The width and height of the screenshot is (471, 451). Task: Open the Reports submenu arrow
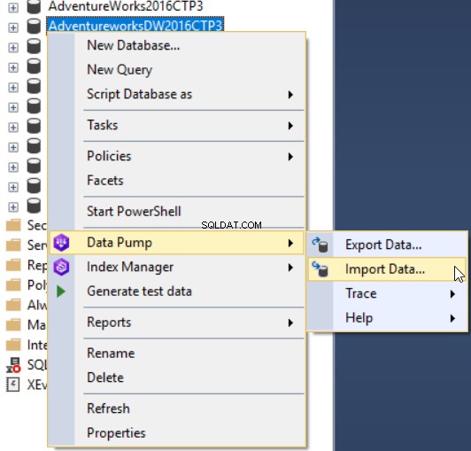tap(290, 323)
